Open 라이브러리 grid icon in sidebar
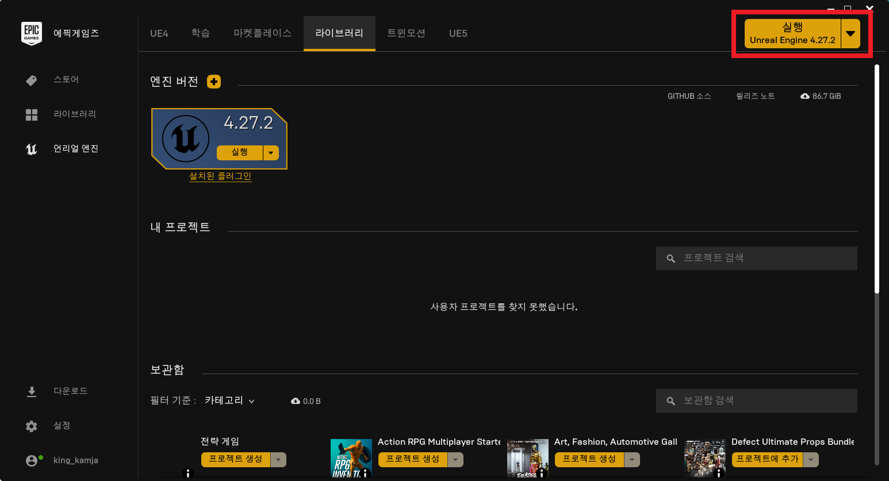 click(32, 115)
